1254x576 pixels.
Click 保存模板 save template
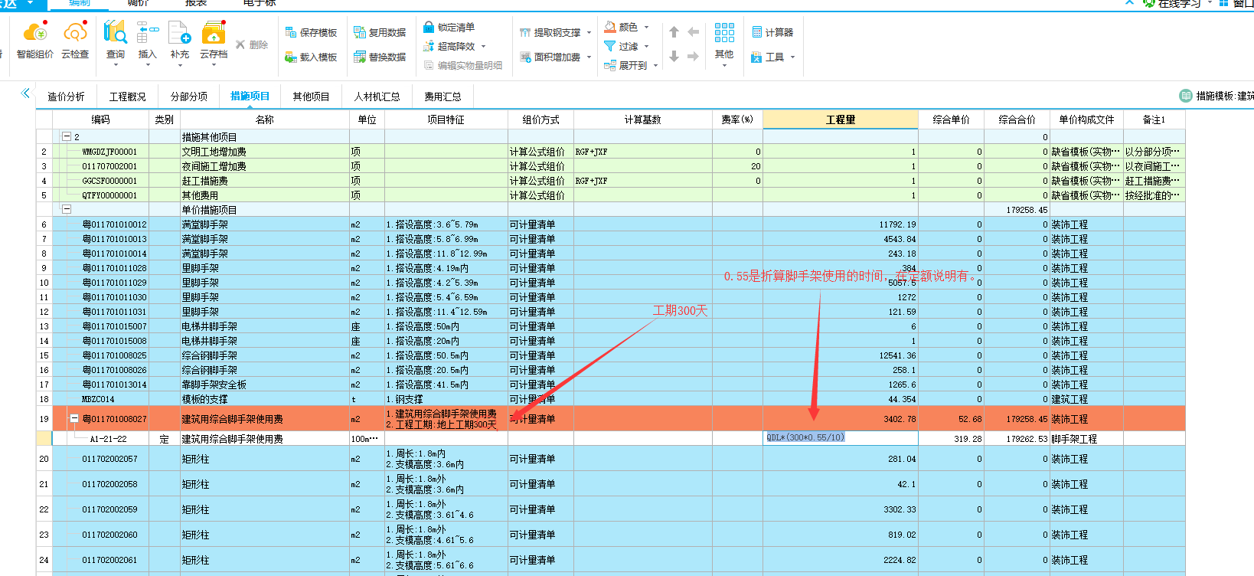[311, 32]
